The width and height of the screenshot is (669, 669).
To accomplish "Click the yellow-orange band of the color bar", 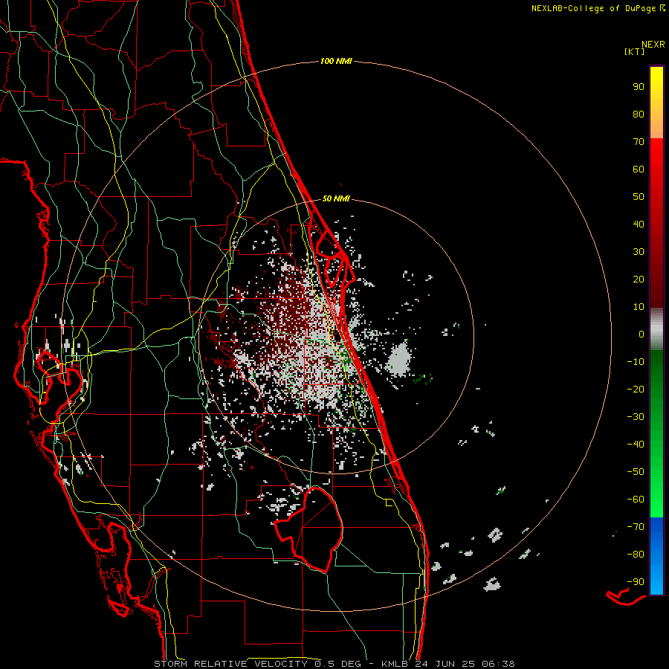I will pos(656,103).
